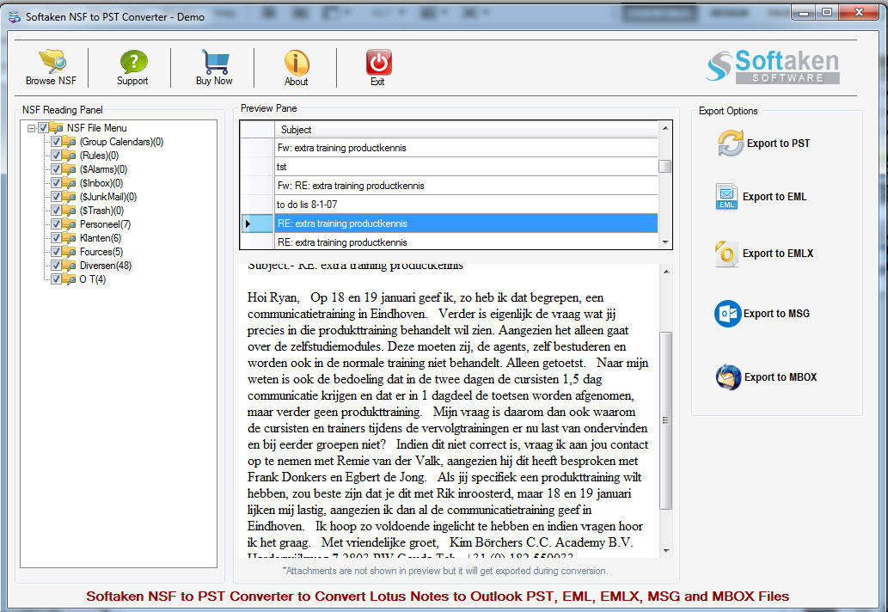The image size is (888, 612).
Task: Toggle the NSF File Menu checkbox
Action: pyautogui.click(x=43, y=128)
